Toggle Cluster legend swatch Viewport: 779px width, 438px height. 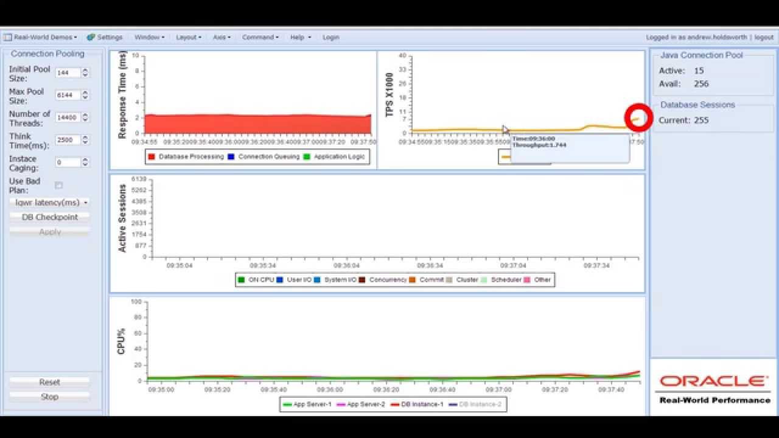[x=449, y=280]
